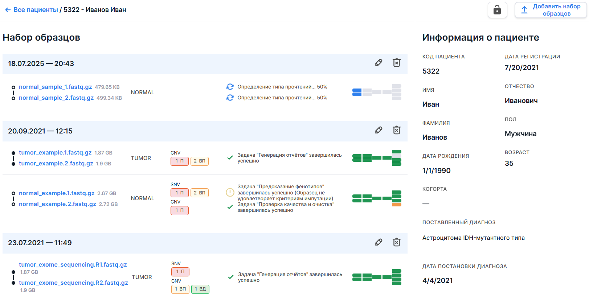Delete the 23.07.2021 sample set
The image size is (589, 296).
[397, 242]
